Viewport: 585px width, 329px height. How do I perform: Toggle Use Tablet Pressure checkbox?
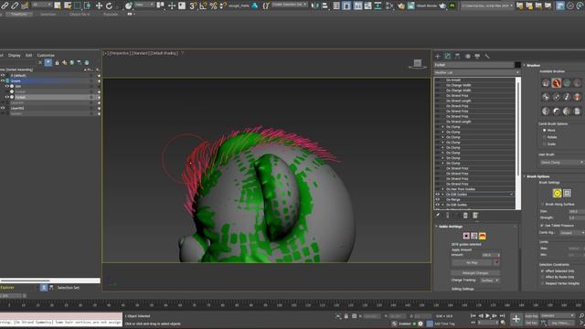[x=542, y=226]
